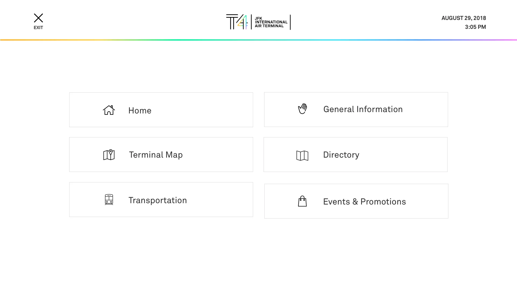The height and width of the screenshot is (291, 517).
Task: Click the folded map icon beside Directory
Action: click(302, 155)
